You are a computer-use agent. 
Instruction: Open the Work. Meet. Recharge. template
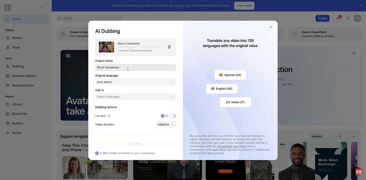point(313,161)
